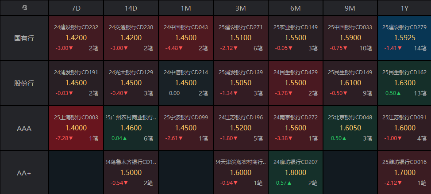
Task: Open the 25北京银行CD048 quote cell
Action: coord(350,128)
